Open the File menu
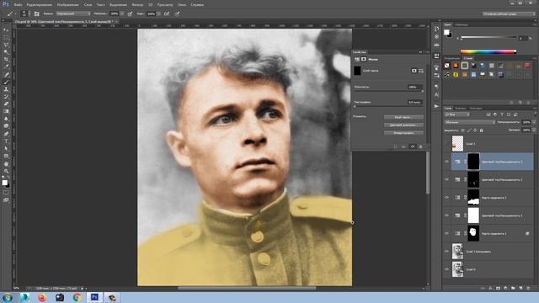 (x=19, y=5)
